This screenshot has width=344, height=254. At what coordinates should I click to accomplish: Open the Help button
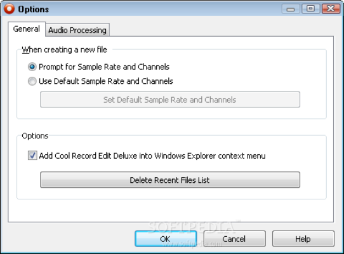point(303,239)
